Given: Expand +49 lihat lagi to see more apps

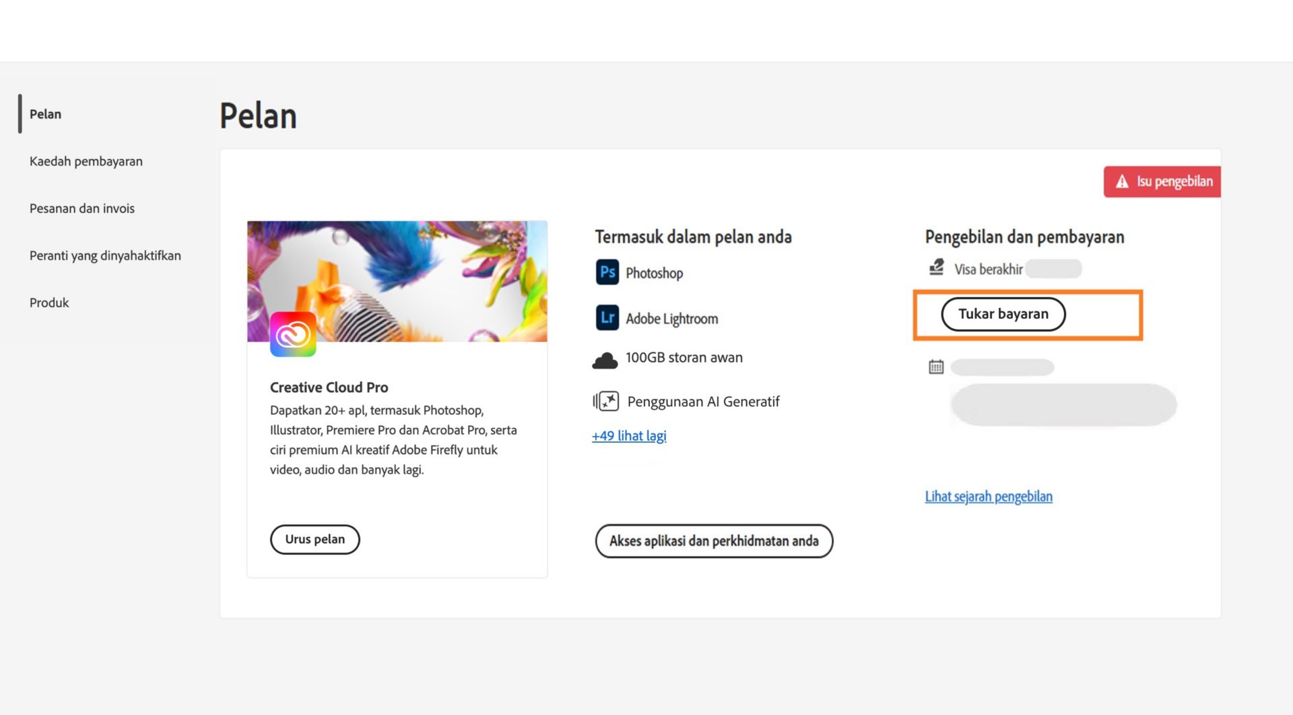Looking at the screenshot, I should tap(628, 435).
